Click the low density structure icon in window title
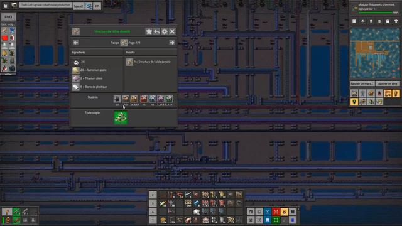This screenshot has width=402, height=226. point(75,31)
